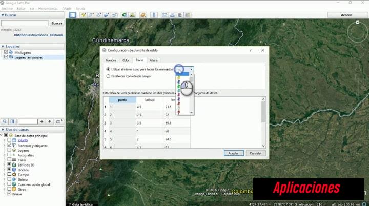Uncheck Fronteras y etiquetas layer
This screenshot has width=369, height=206.
[x=9, y=145]
